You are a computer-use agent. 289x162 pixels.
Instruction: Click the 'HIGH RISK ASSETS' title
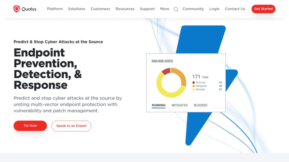pos(162,61)
